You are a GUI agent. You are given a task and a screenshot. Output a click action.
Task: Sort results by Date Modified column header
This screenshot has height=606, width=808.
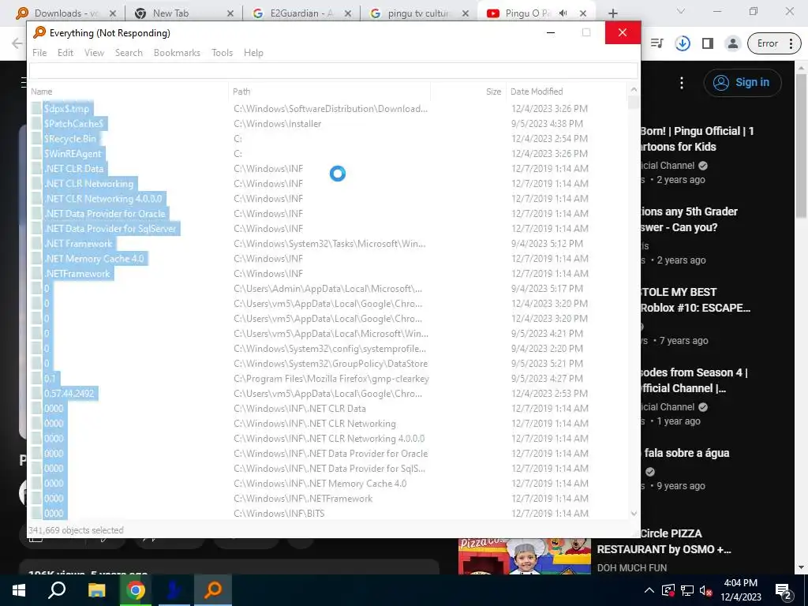point(567,92)
